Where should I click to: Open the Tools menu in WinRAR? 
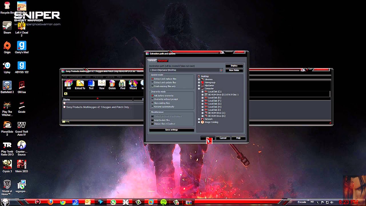87,77
